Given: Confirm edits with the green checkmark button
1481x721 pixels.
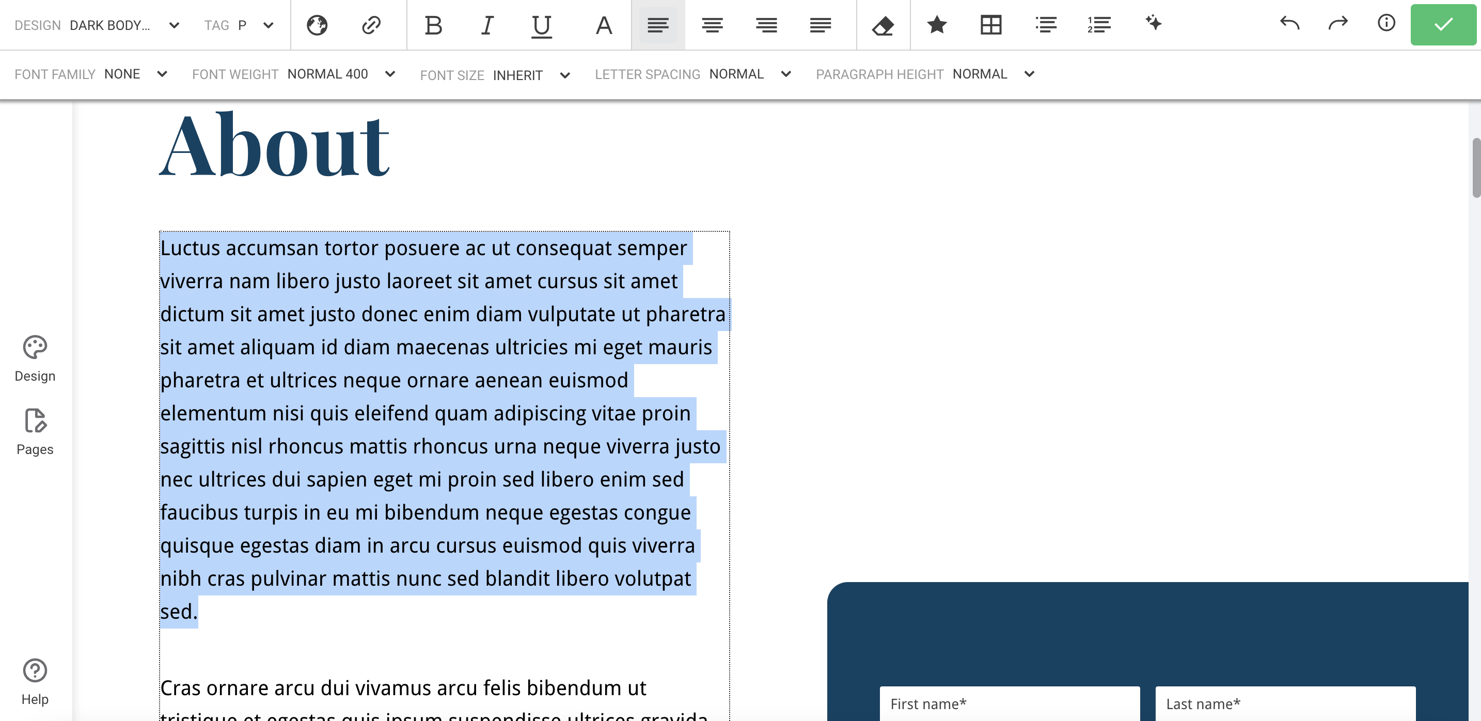Looking at the screenshot, I should [x=1443, y=25].
